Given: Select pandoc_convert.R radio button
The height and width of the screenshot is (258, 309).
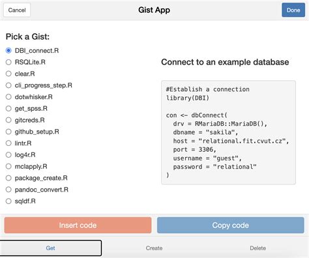Looking at the screenshot, I should [x=8, y=190].
